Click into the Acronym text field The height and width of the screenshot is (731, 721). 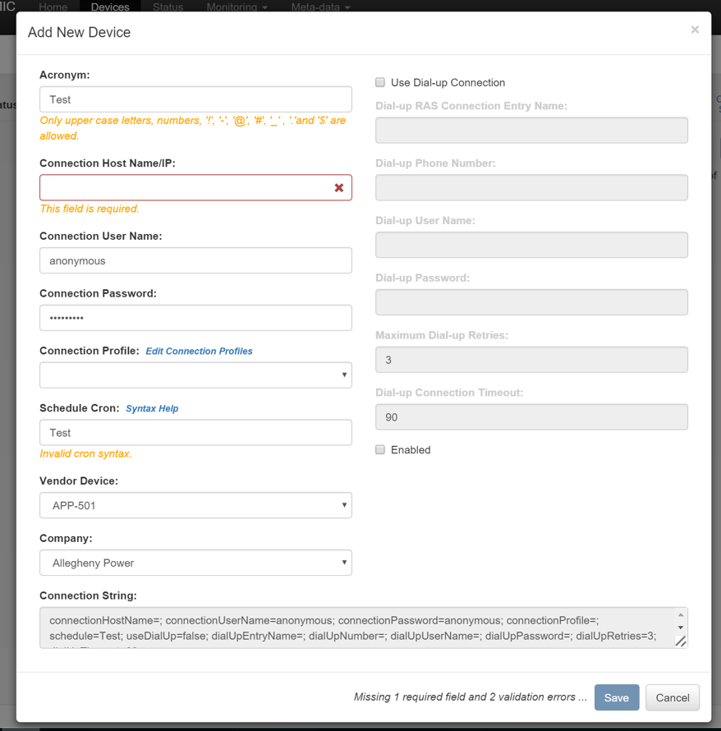click(x=195, y=99)
